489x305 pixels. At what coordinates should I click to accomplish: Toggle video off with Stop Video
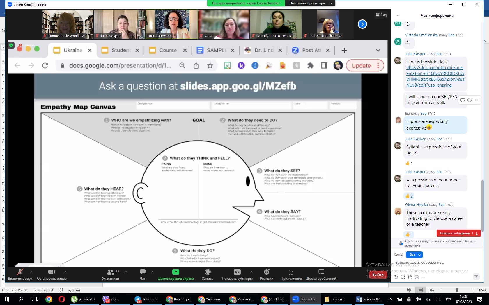pyautogui.click(x=52, y=272)
